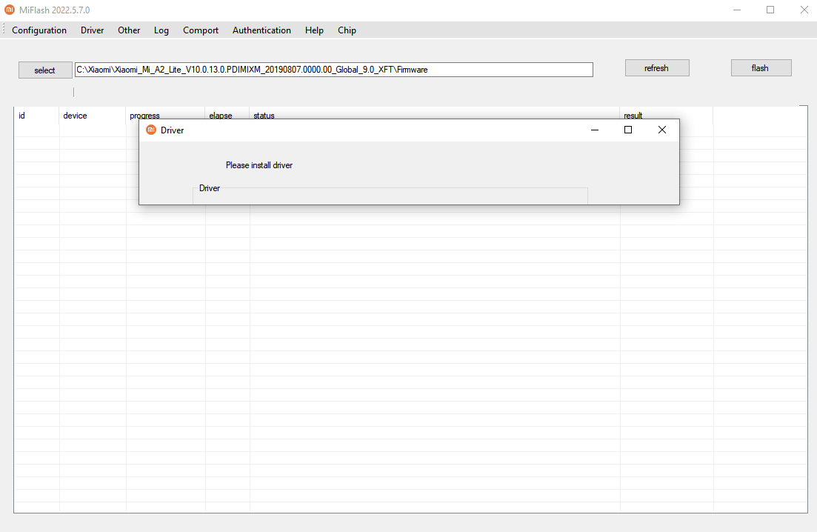
Task: Click the MiFlash logo in the title bar
Action: pos(10,10)
